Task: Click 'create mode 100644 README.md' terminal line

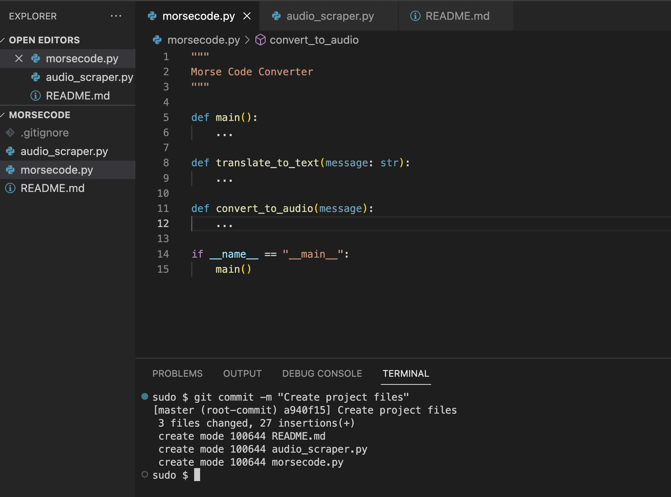Action: [x=242, y=436]
